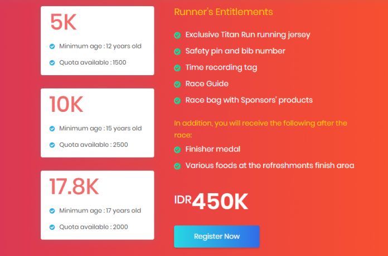Select the 10K race heading
The height and width of the screenshot is (256, 388).
pyautogui.click(x=66, y=105)
